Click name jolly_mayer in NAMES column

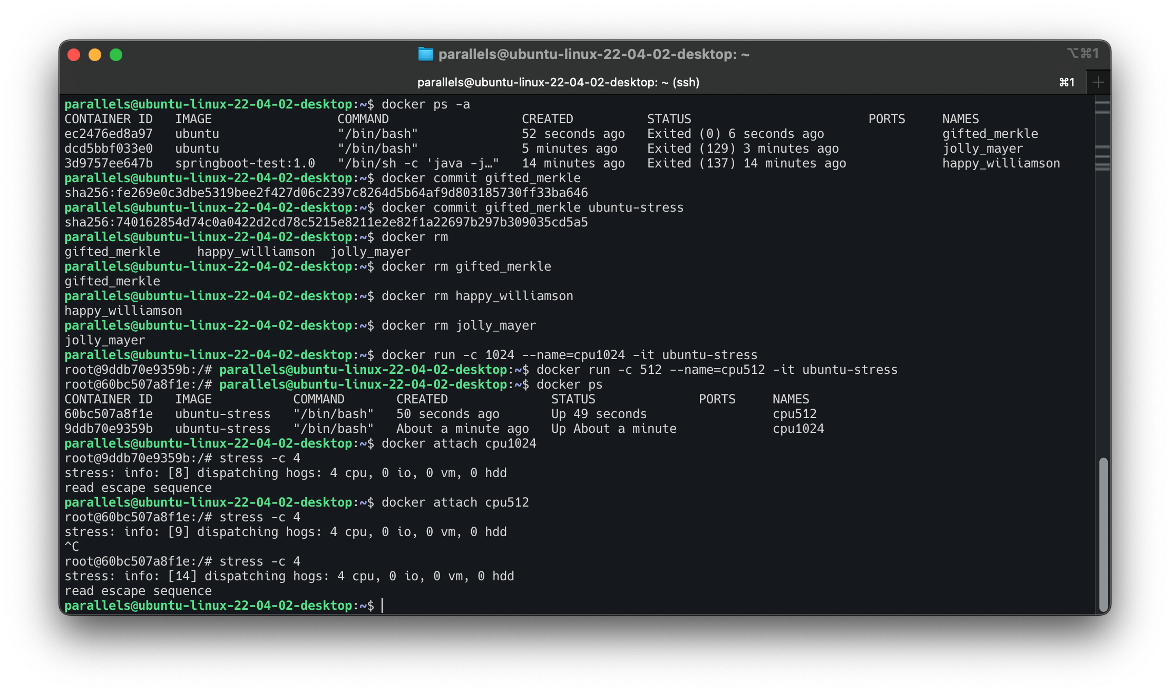pyautogui.click(x=982, y=148)
